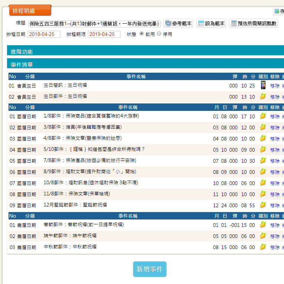The height and width of the screenshot is (284, 284).
Task: Click mail icon for 7/8郵件 row
Action: click(263, 161)
